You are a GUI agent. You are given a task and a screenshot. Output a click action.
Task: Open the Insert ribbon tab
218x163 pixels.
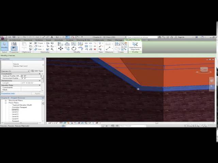pos(48,40)
